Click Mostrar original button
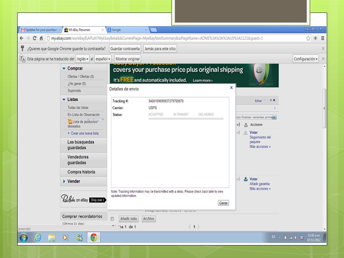Viewport: 344px width, 258px height. [128, 59]
